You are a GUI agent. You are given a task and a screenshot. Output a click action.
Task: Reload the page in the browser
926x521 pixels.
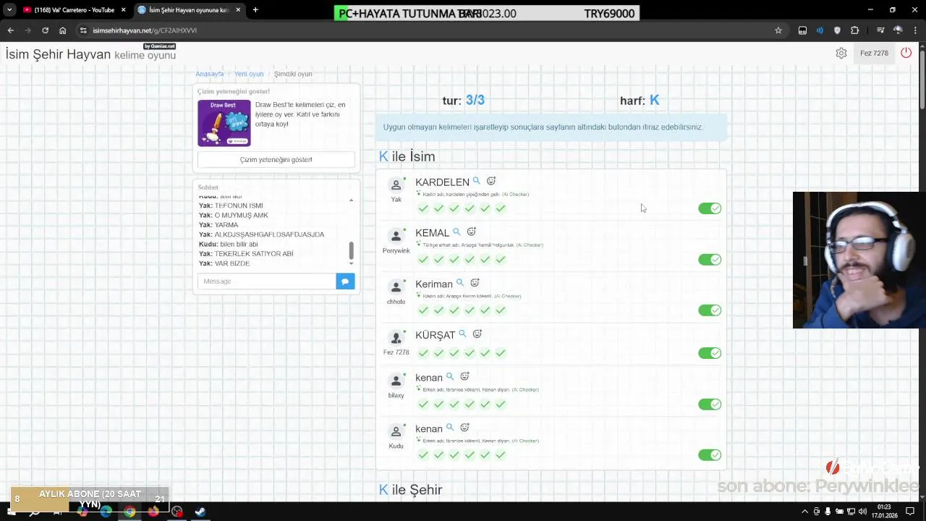click(x=45, y=30)
